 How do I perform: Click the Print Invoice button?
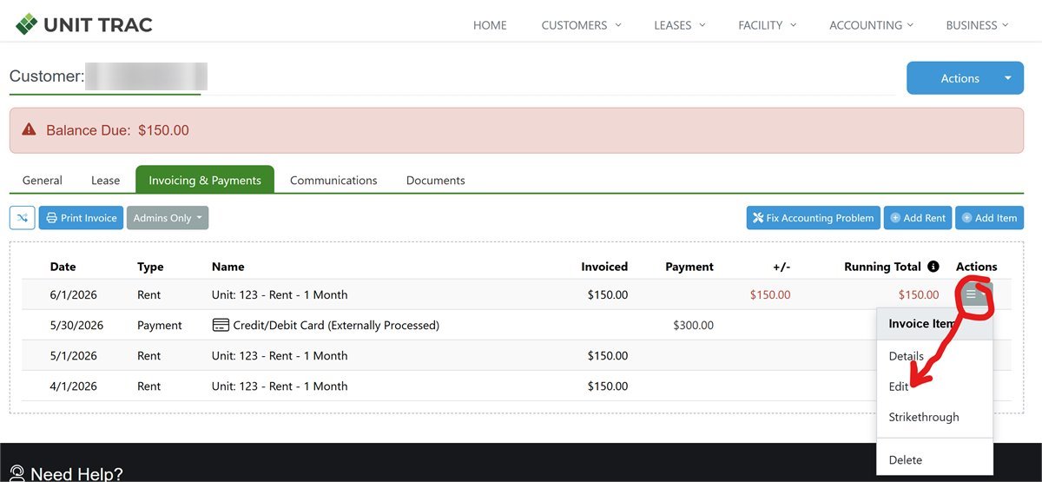pyautogui.click(x=81, y=218)
